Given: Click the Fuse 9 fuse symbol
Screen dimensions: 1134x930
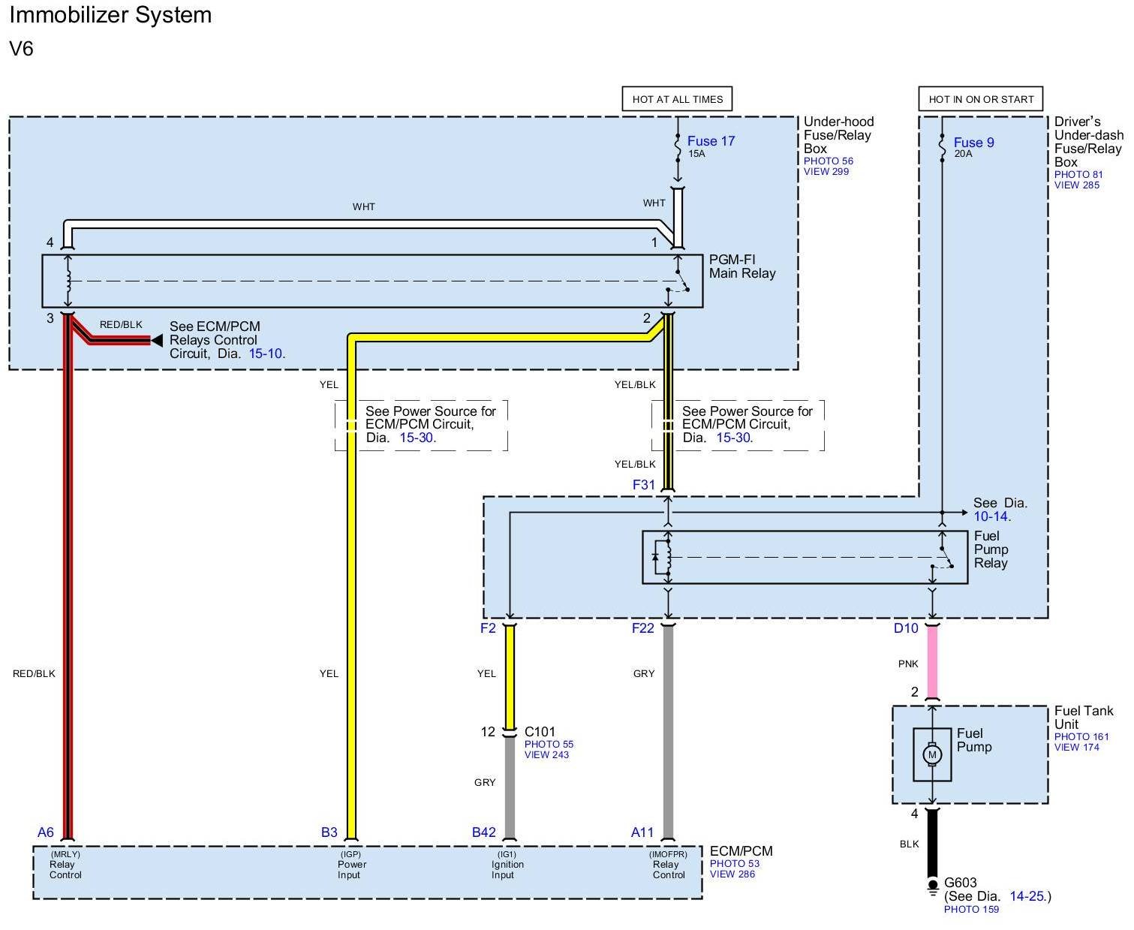Looking at the screenshot, I should [942, 147].
